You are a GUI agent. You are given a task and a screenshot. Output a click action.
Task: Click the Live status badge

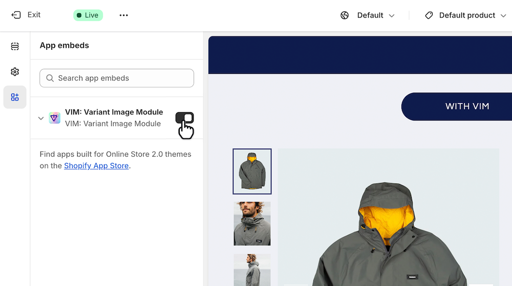pos(88,15)
